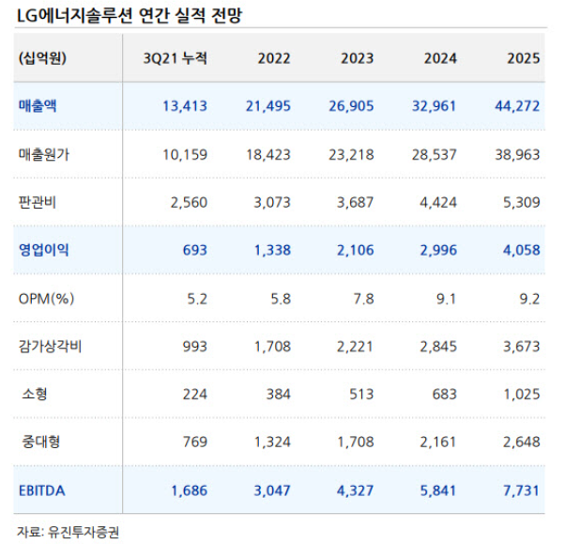Click the '2025' column header
The height and width of the screenshot is (544, 565).
click(x=524, y=58)
